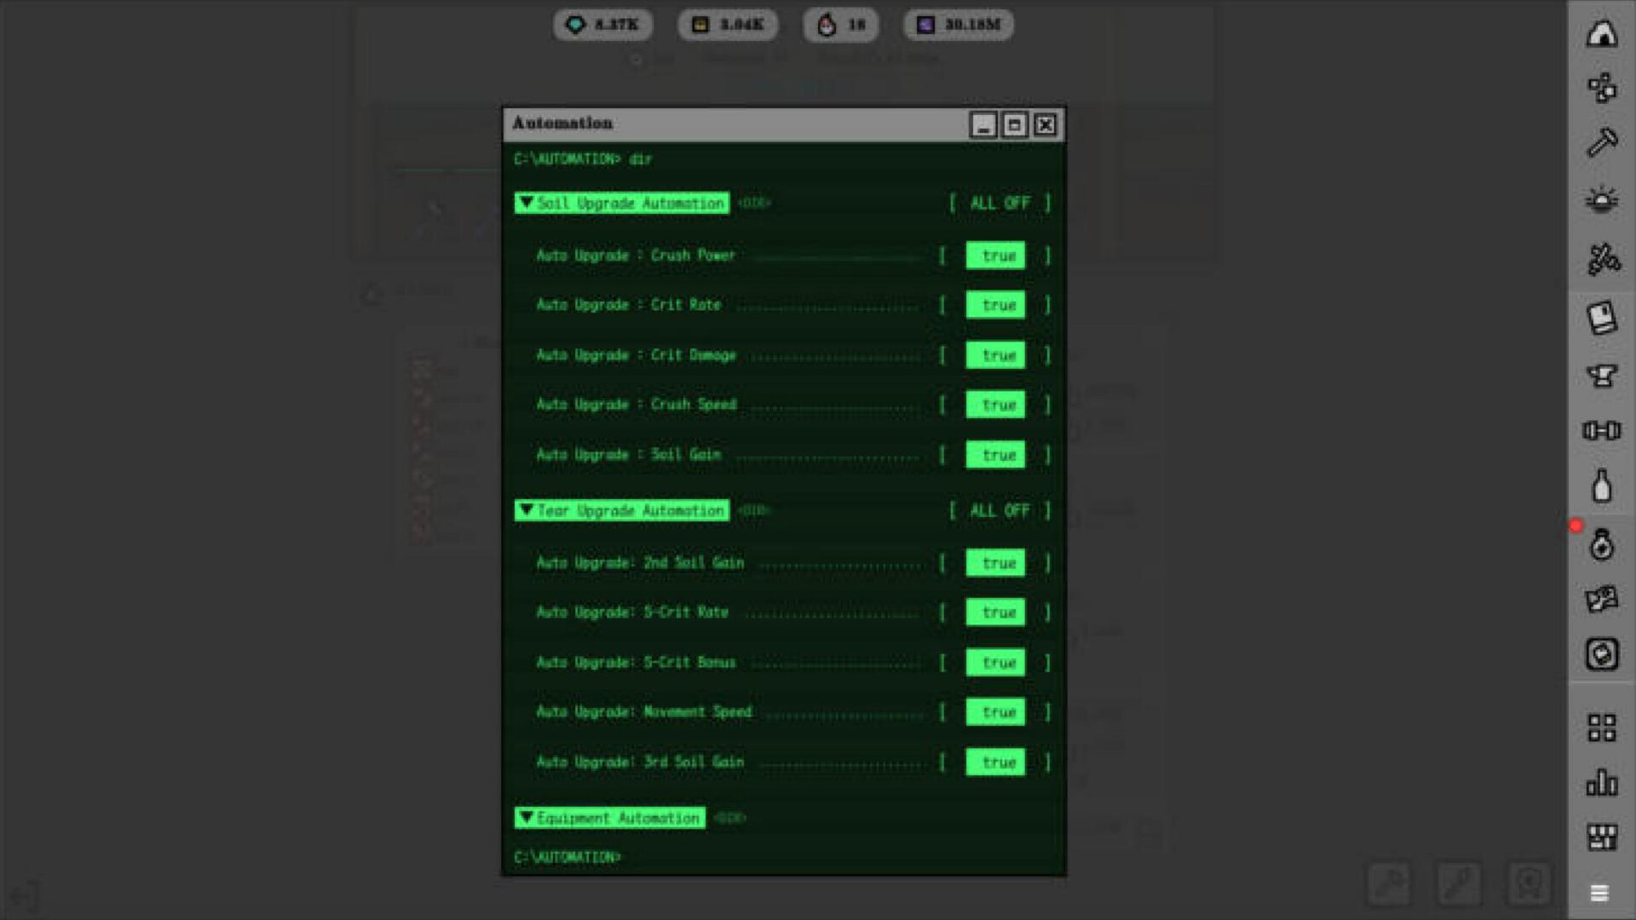
Task: Toggle Auto Upgrade Crush Speed true value
Action: tap(995, 405)
